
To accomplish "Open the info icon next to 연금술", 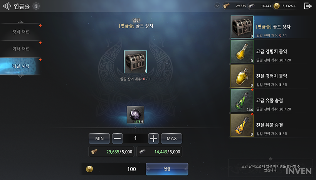I will pyautogui.click(x=36, y=6).
